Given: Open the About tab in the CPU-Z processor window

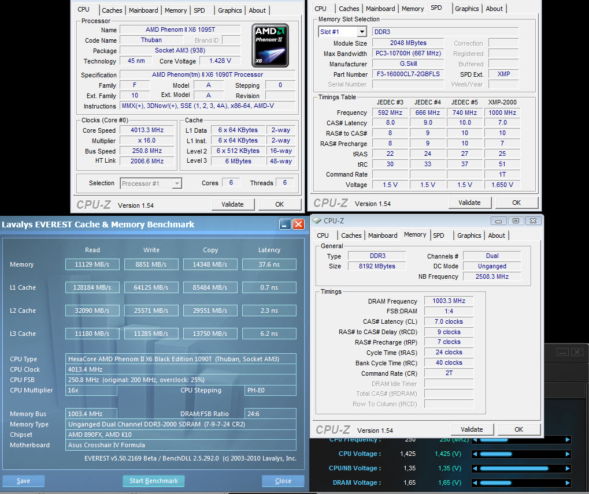Looking at the screenshot, I should click(x=257, y=10).
